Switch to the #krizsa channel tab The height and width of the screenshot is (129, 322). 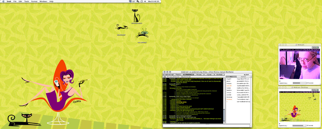coord(199,75)
